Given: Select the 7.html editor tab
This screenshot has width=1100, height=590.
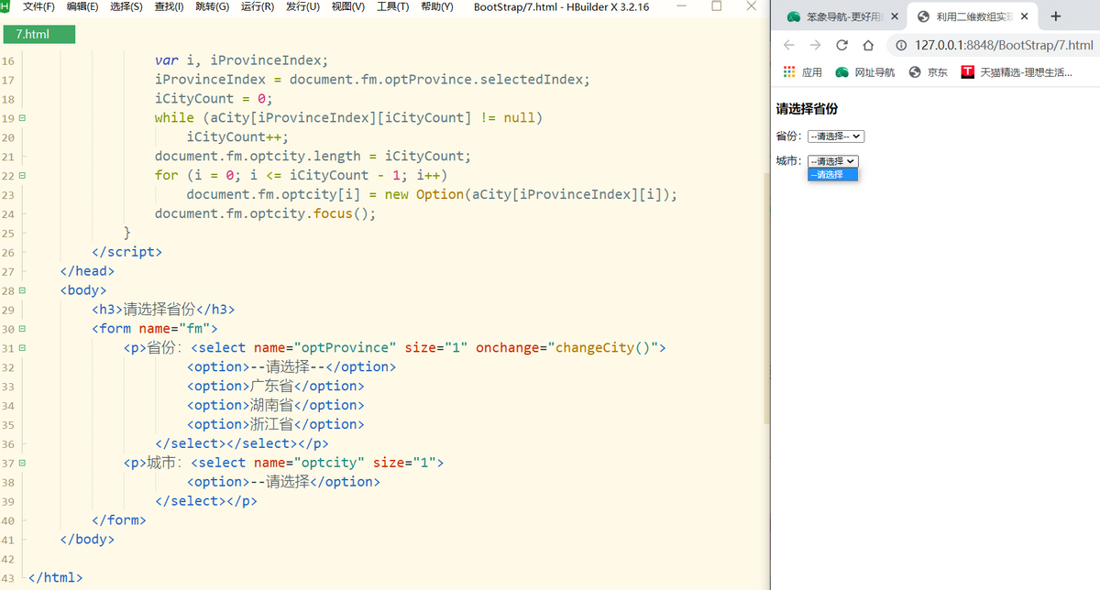Looking at the screenshot, I should click(x=38, y=35).
